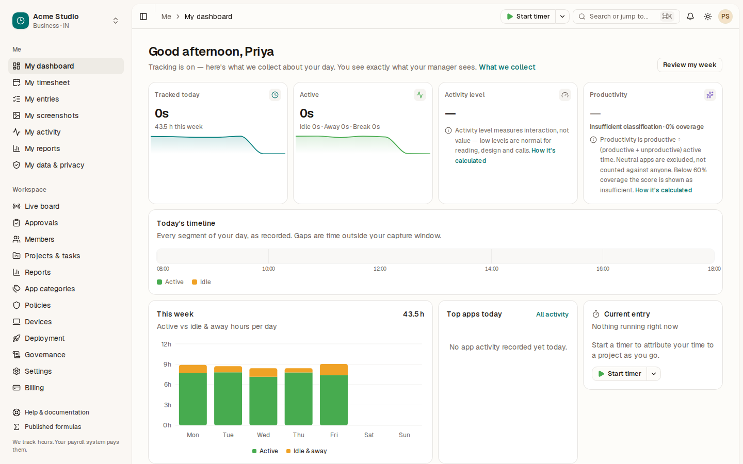Click the App categories tag icon
The width and height of the screenshot is (743, 464).
click(17, 289)
